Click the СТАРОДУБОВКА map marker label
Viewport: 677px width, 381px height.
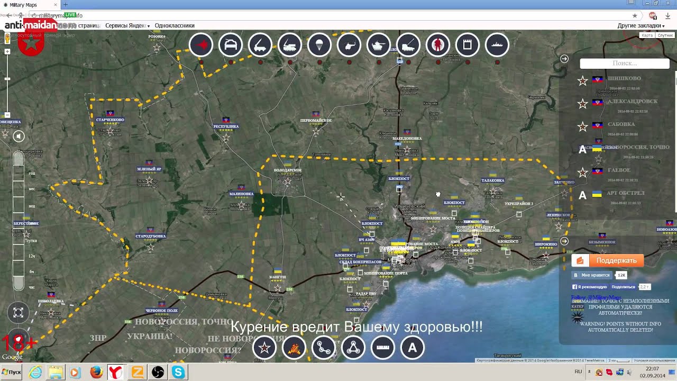(x=151, y=236)
